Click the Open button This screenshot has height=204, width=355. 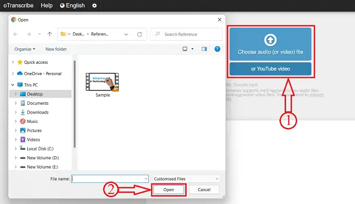(x=169, y=190)
